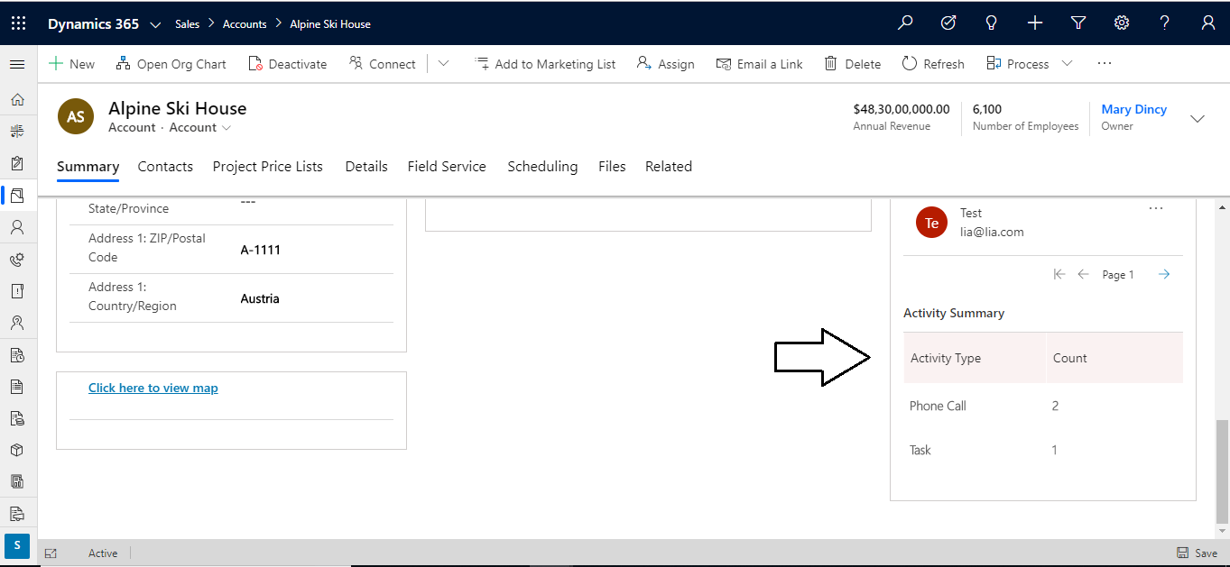Open the app launcher waffle icon
Image resolution: width=1230 pixels, height=567 pixels.
pos(18,23)
